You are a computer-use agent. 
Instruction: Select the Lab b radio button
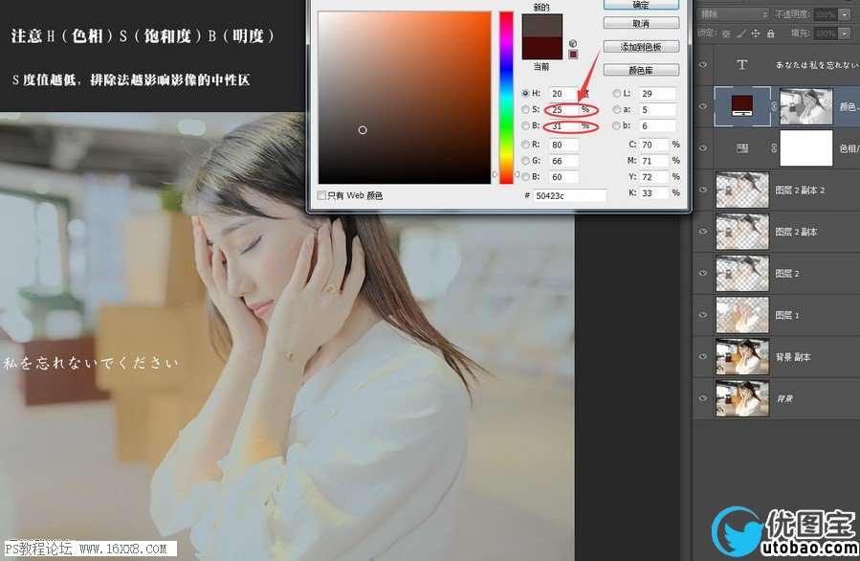[x=616, y=125]
